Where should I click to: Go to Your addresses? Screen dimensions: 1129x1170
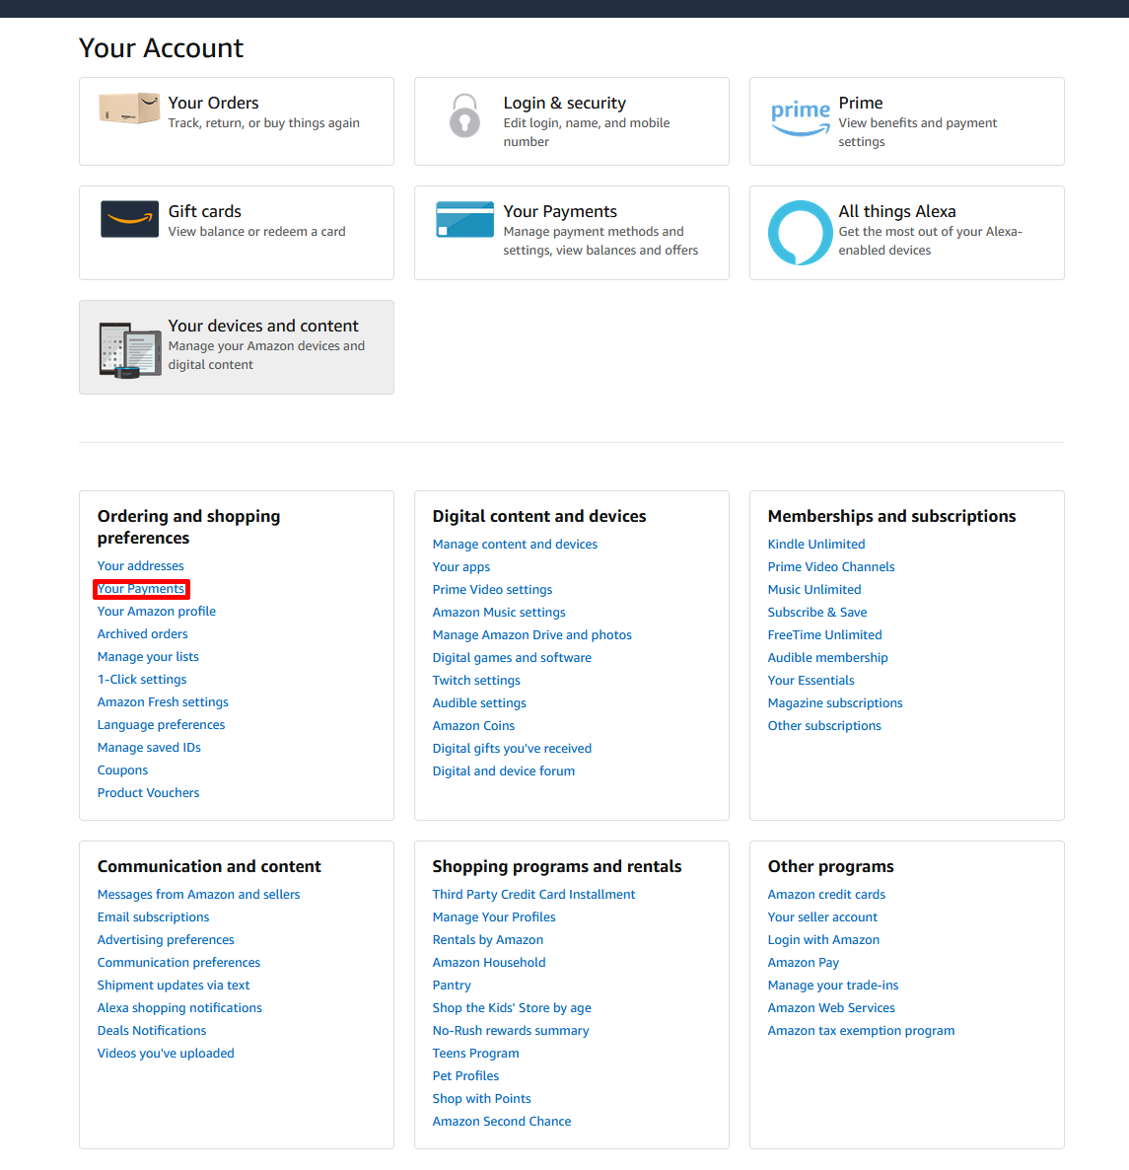click(140, 565)
